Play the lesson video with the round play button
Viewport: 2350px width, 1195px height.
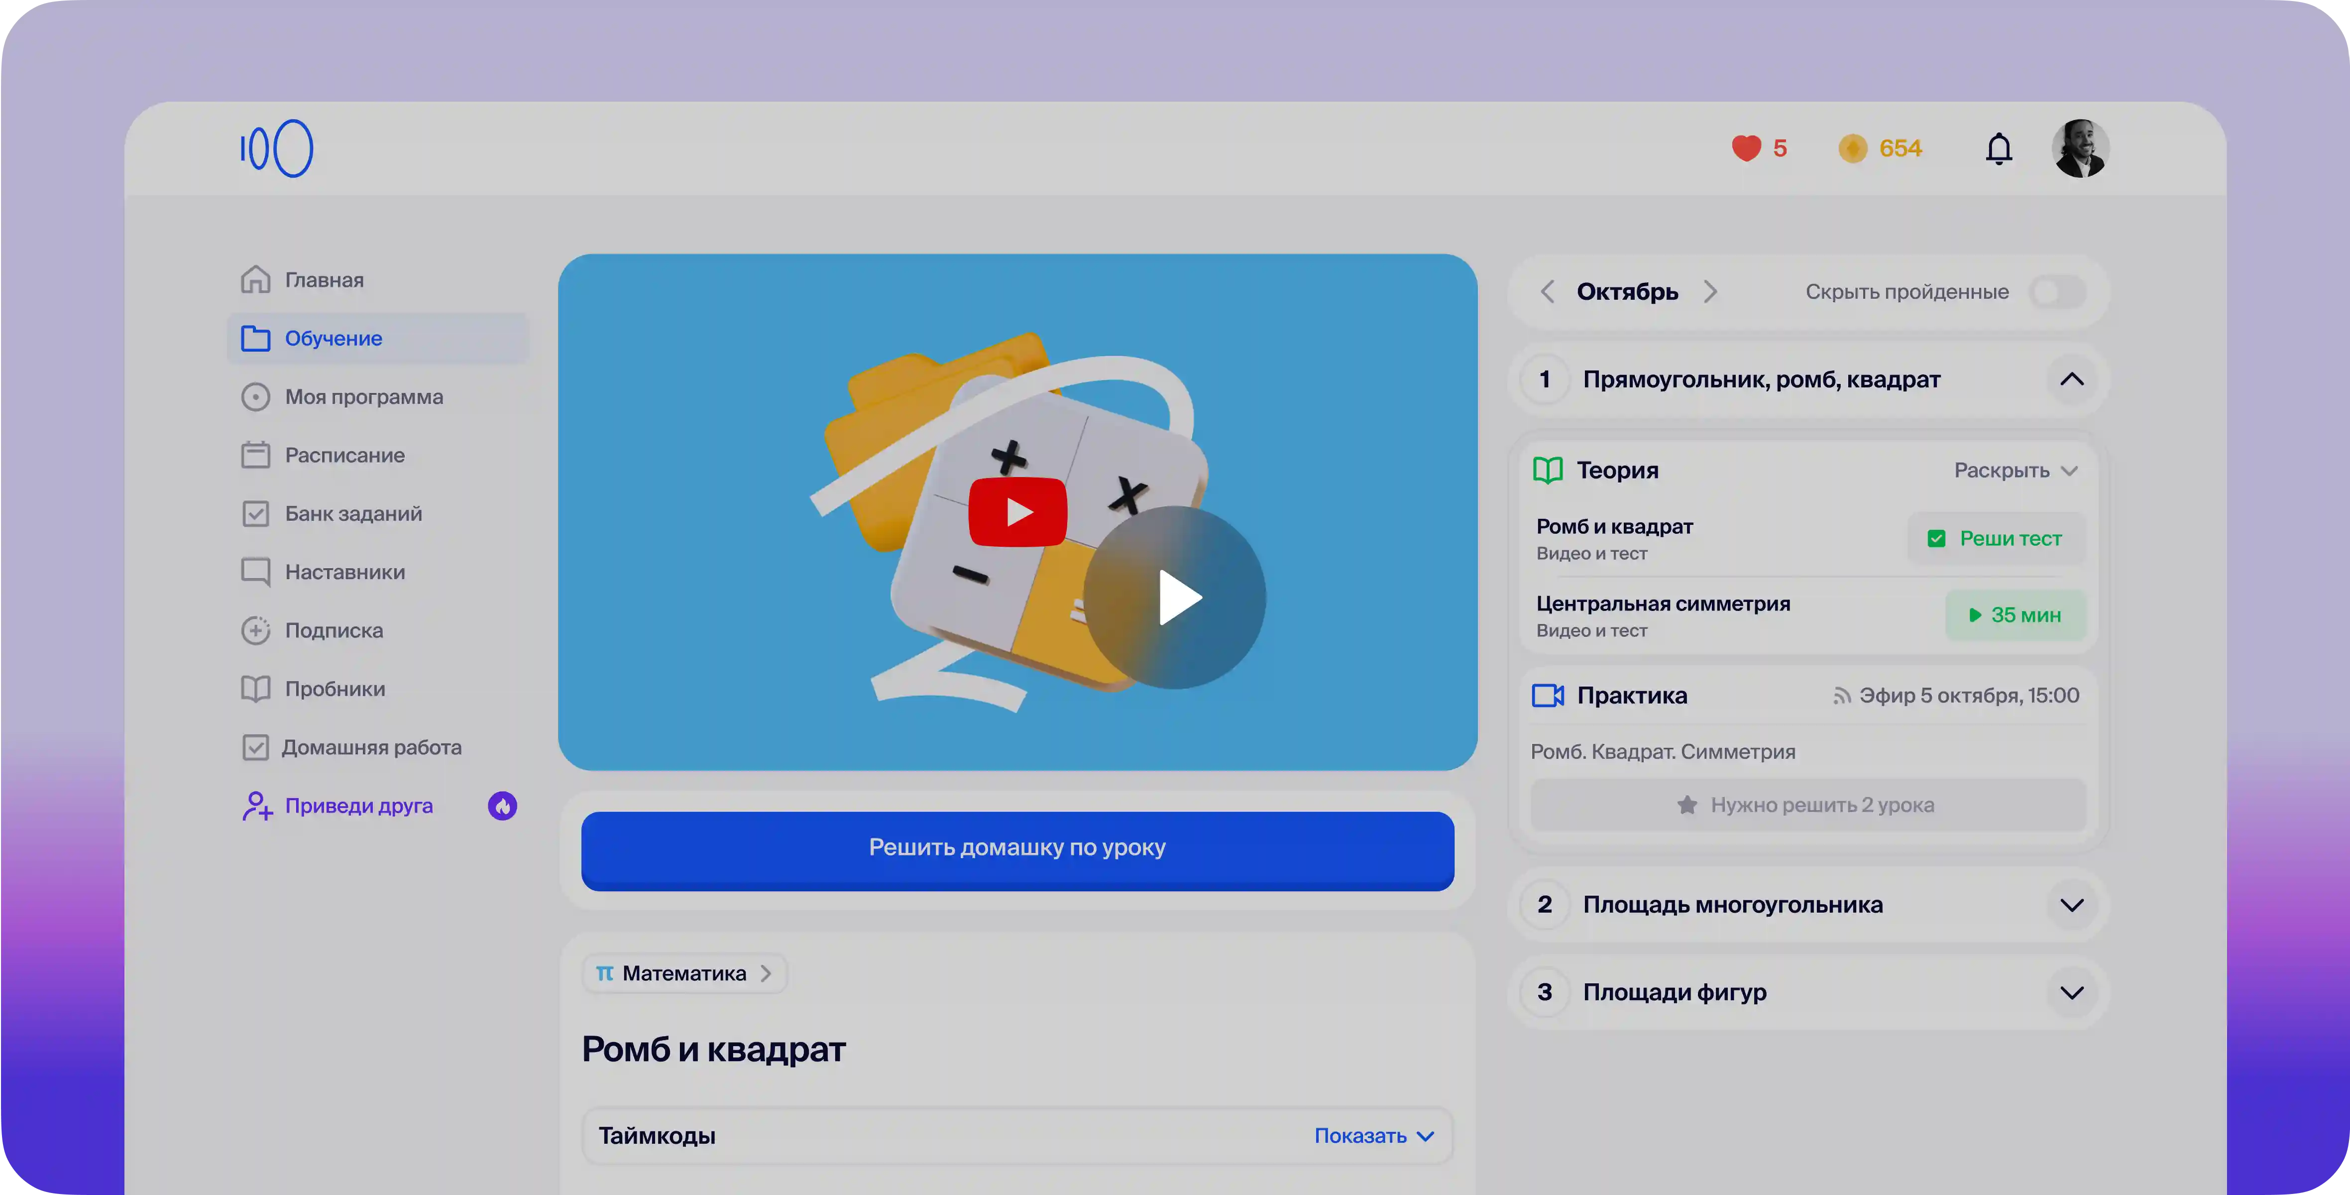pyautogui.click(x=1175, y=597)
